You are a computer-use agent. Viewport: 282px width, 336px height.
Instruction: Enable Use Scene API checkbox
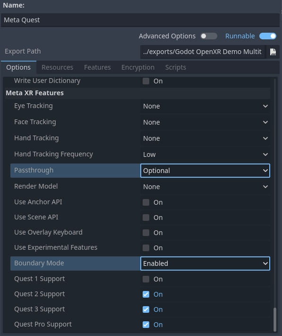point(146,218)
